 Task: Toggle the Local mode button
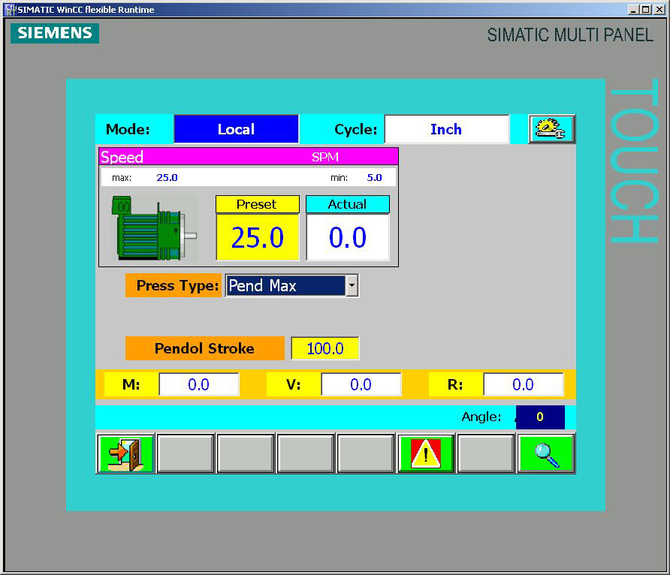(237, 129)
